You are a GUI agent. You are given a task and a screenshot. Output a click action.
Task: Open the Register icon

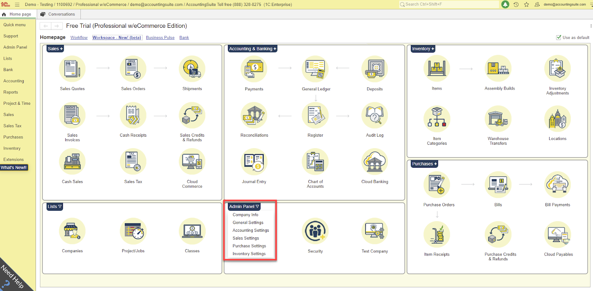(x=315, y=116)
